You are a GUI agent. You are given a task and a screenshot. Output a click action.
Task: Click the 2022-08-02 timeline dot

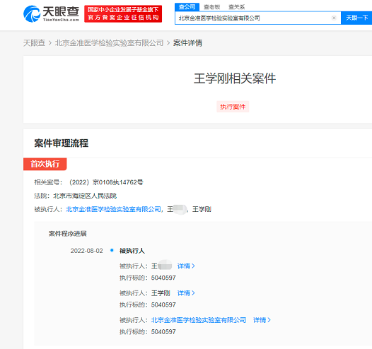112,250
